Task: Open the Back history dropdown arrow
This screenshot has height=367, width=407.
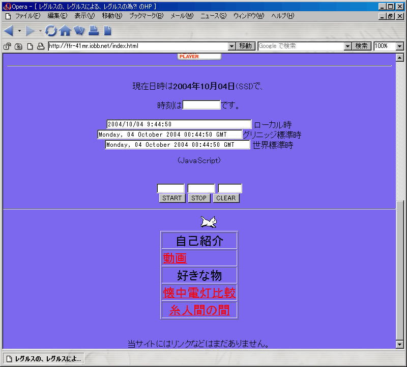Action: (x=19, y=31)
